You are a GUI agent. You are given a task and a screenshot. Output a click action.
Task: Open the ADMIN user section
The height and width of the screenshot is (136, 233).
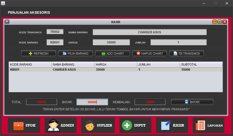(x=61, y=125)
